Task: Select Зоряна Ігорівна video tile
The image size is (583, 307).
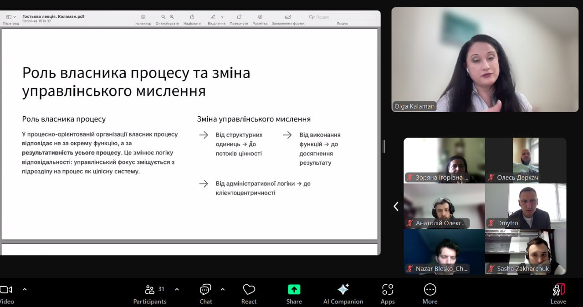Action: click(x=444, y=160)
